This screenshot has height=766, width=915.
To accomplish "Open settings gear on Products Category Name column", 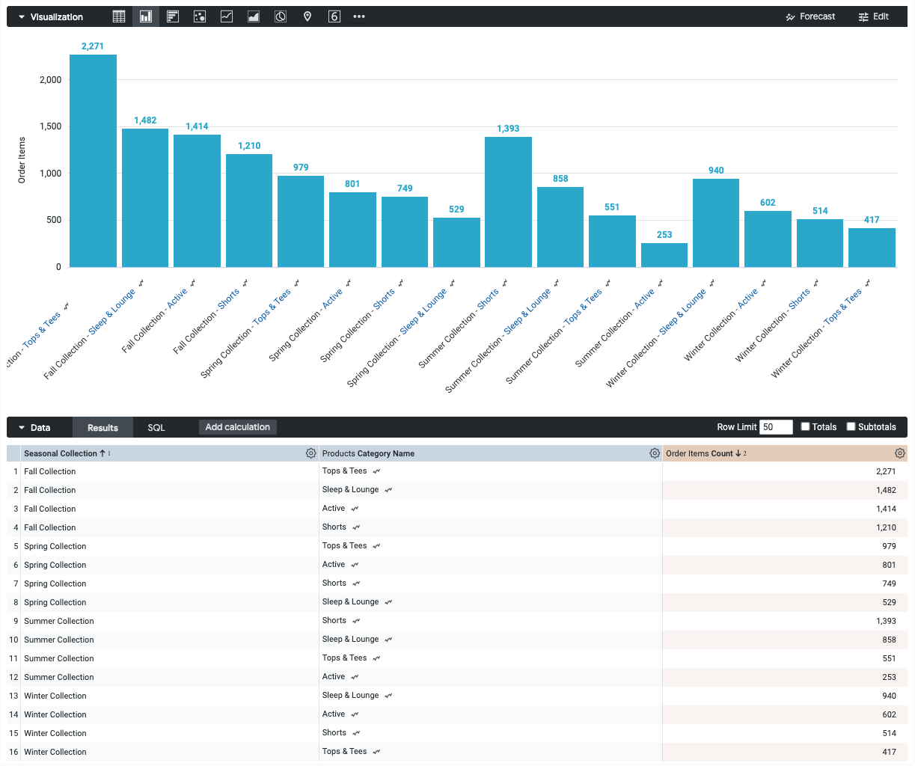I will tap(655, 453).
